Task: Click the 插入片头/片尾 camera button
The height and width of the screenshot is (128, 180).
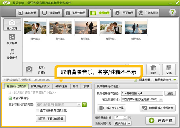Action: 111,108
